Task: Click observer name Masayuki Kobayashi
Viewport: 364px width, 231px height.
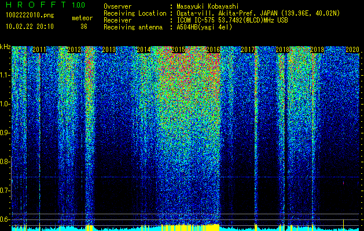Action: [x=208, y=7]
